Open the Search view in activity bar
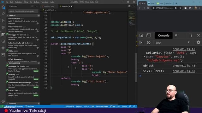This screenshot has width=202, height=113. (3, 14)
